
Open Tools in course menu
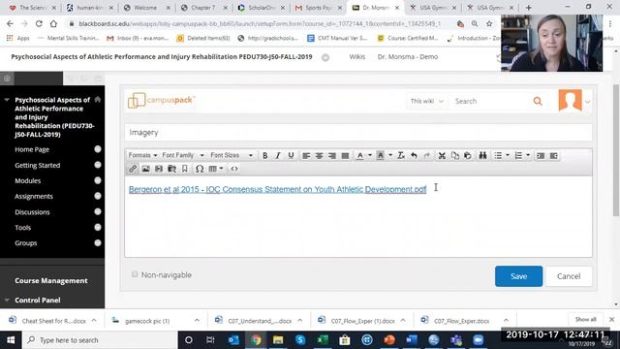[x=22, y=228]
